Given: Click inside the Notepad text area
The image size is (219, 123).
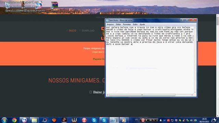Looking at the screenshot, I should 150,60.
